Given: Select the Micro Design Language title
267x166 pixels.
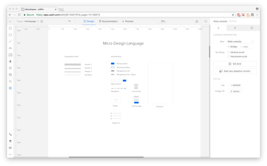Looking at the screenshot, I should [123, 43].
